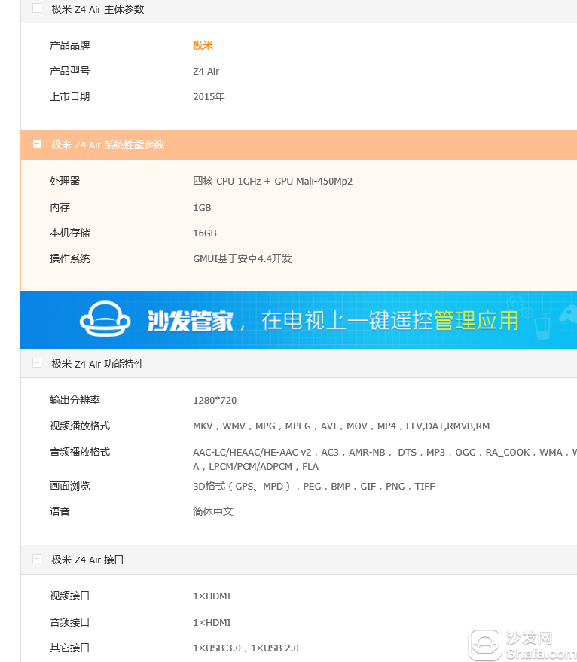Screen dimensions: 577x662
Task: Select the 1280*720 resolution value
Action: tap(215, 400)
